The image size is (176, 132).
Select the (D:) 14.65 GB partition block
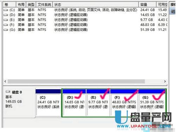pyautogui.click(x=74, y=103)
